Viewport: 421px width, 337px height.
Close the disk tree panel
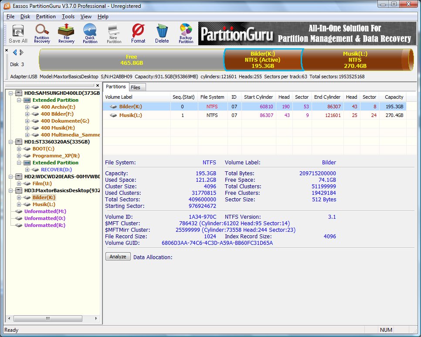point(98,86)
